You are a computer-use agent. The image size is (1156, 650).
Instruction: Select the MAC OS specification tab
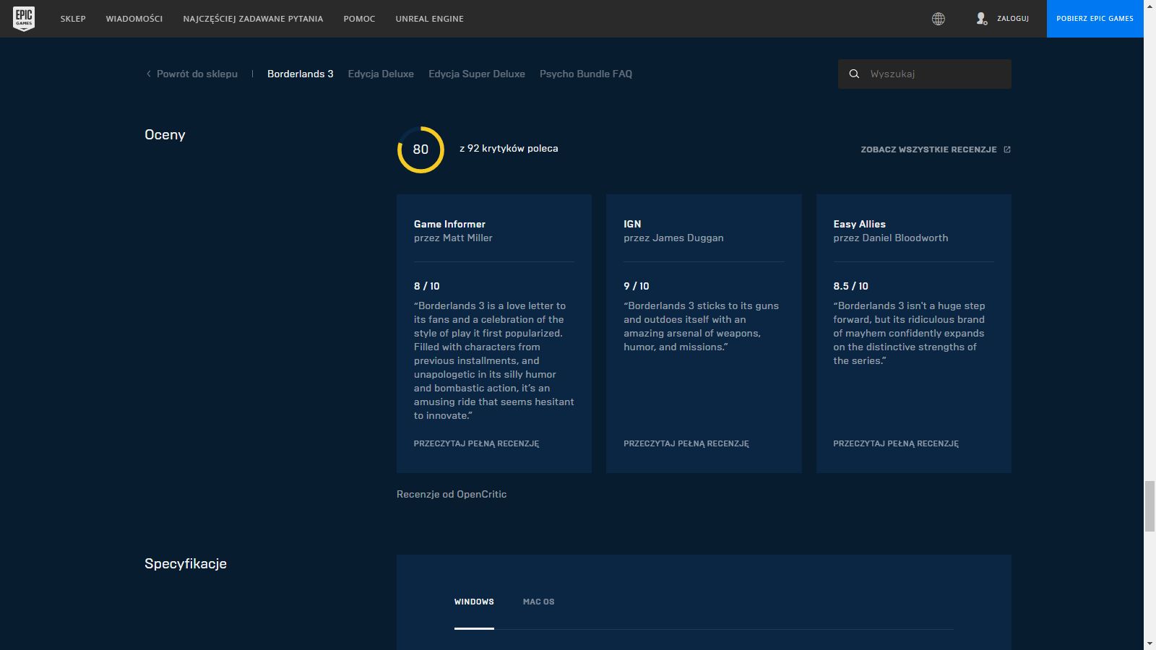click(539, 602)
